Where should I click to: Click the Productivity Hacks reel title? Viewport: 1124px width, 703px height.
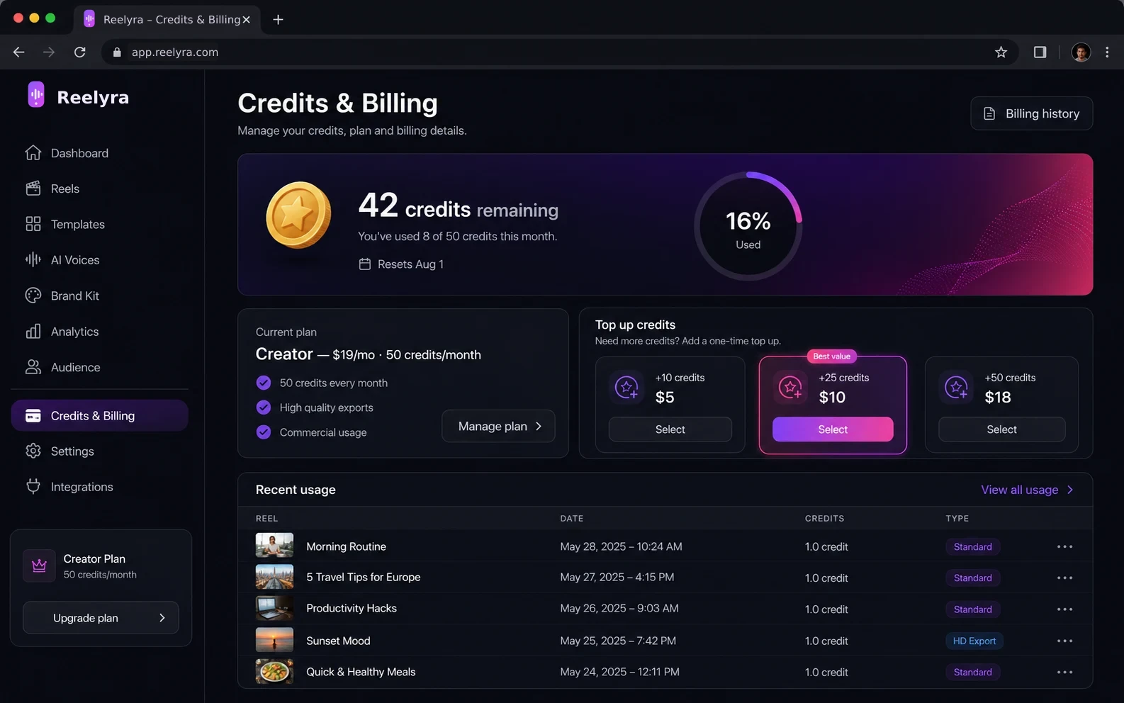click(352, 608)
